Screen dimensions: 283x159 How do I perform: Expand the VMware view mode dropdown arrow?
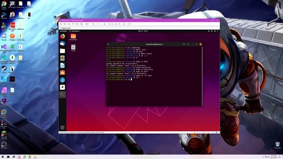(131, 24)
